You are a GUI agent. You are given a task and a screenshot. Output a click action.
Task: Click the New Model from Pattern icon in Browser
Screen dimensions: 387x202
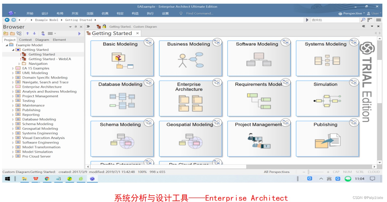point(6,33)
